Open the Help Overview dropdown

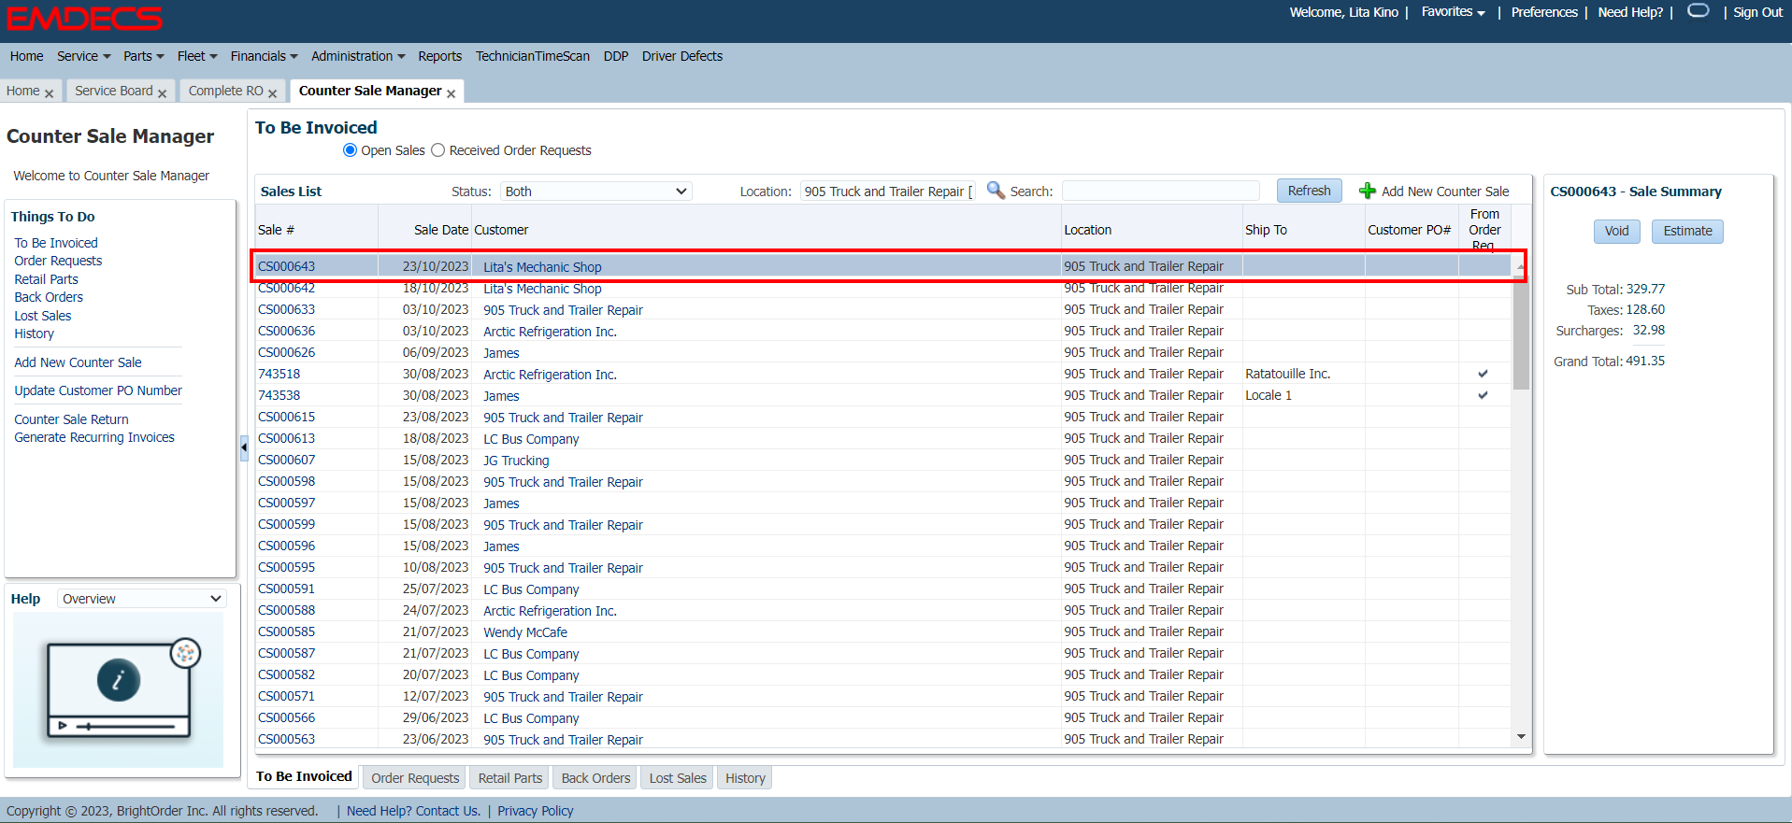(142, 599)
